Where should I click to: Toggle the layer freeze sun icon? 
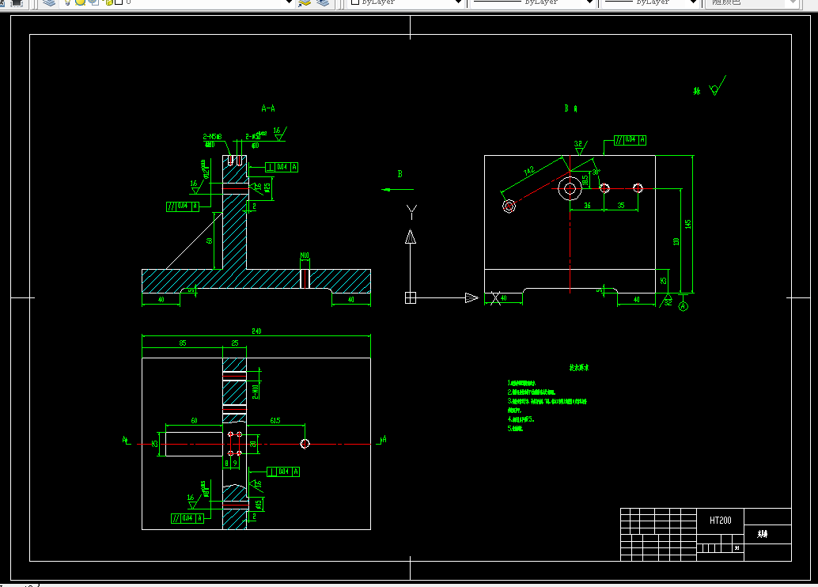pyautogui.click(x=81, y=2)
